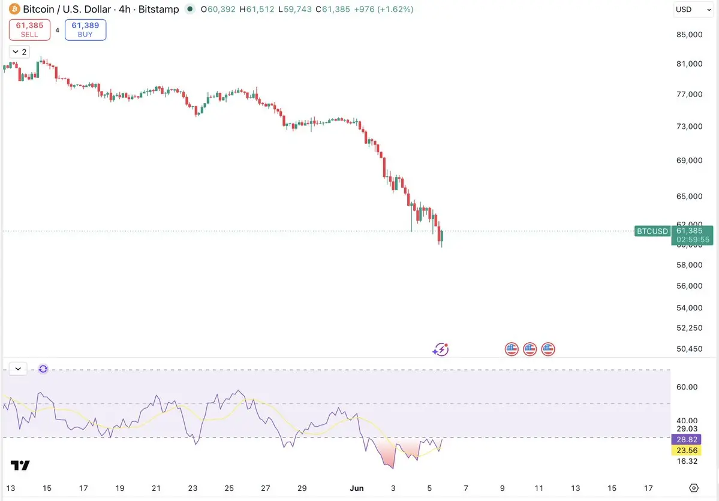Image resolution: width=719 pixels, height=501 pixels.
Task: Click the 85,000 price axis label
Action: (689, 34)
